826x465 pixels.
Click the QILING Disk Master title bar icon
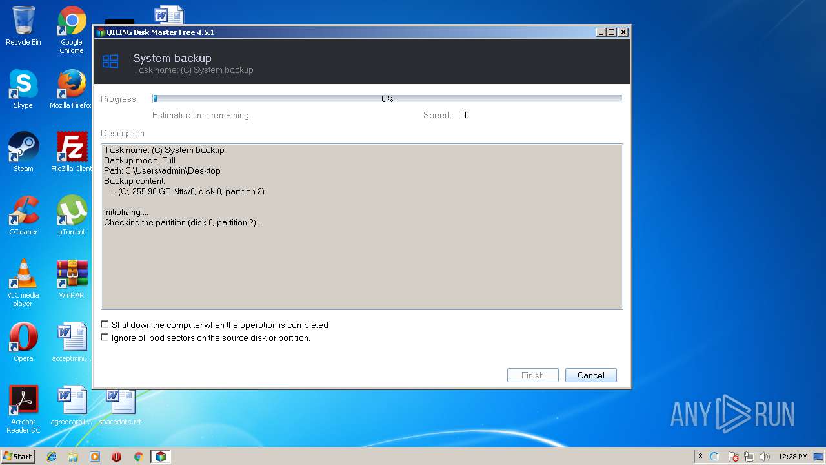(x=101, y=32)
